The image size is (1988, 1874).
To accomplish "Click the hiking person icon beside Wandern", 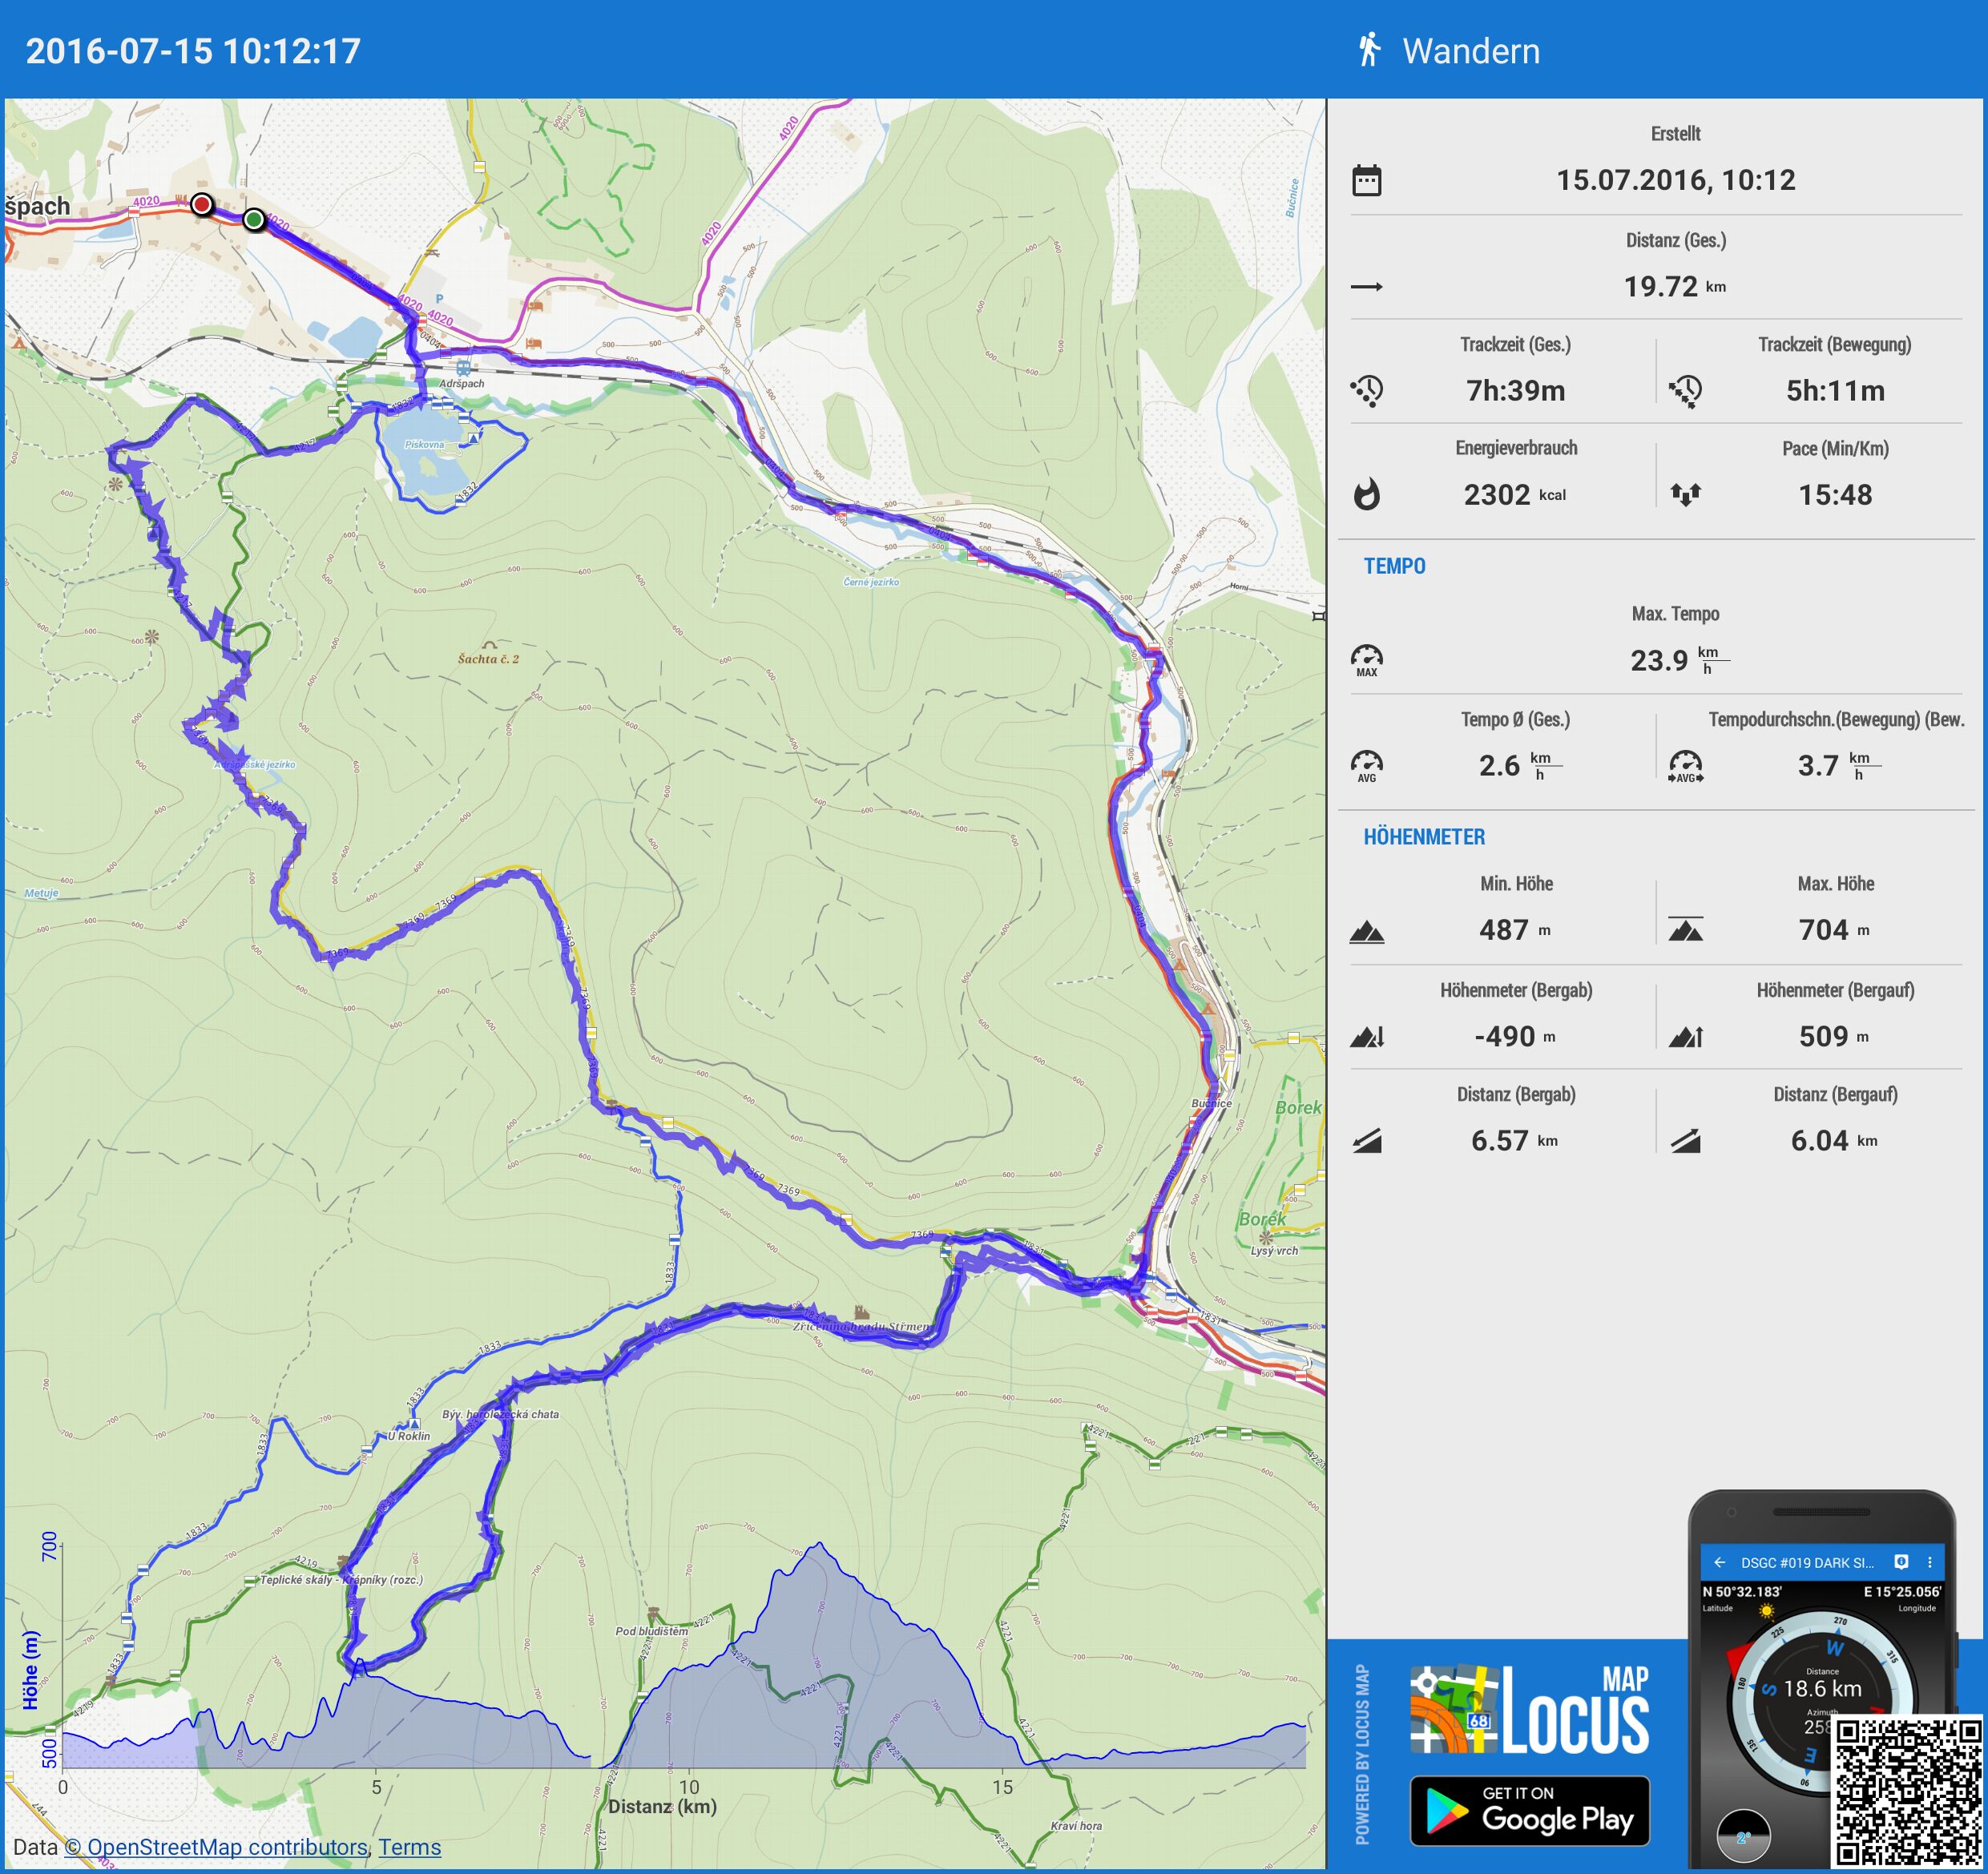I will [x=1369, y=49].
